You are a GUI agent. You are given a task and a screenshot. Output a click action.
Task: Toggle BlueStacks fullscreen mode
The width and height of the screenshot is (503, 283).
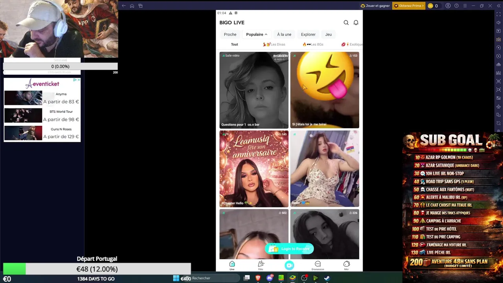tap(498, 14)
